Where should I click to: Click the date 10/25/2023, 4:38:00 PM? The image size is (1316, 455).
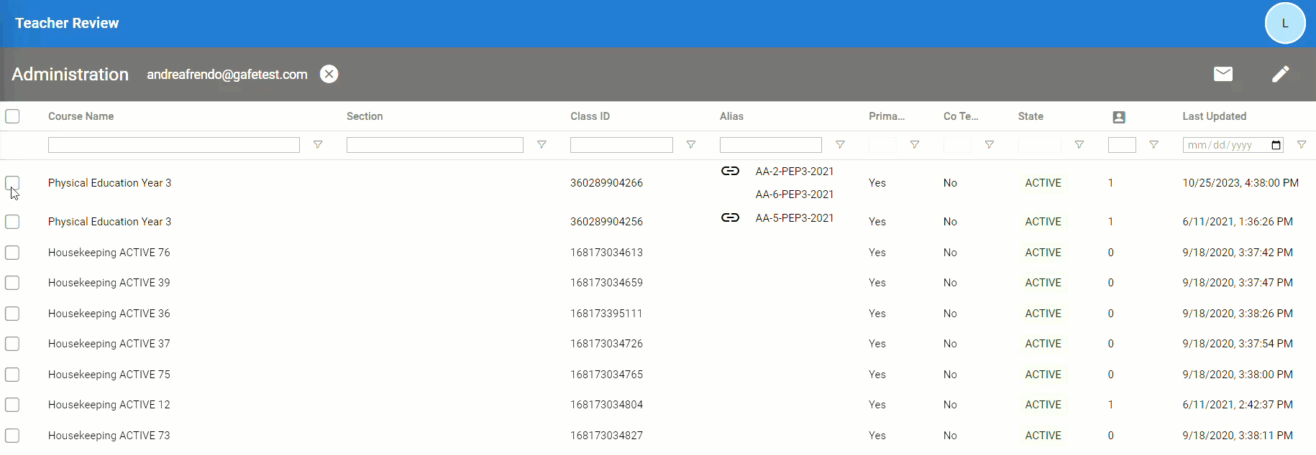(x=1240, y=183)
